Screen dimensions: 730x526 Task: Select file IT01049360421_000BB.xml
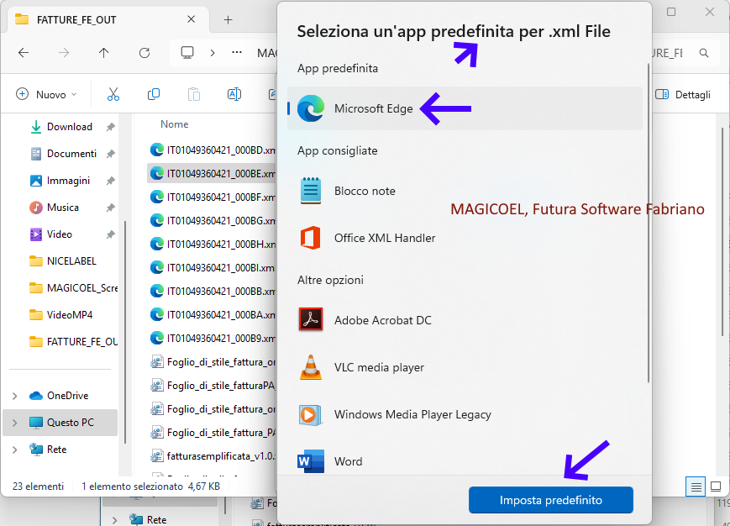(212, 291)
